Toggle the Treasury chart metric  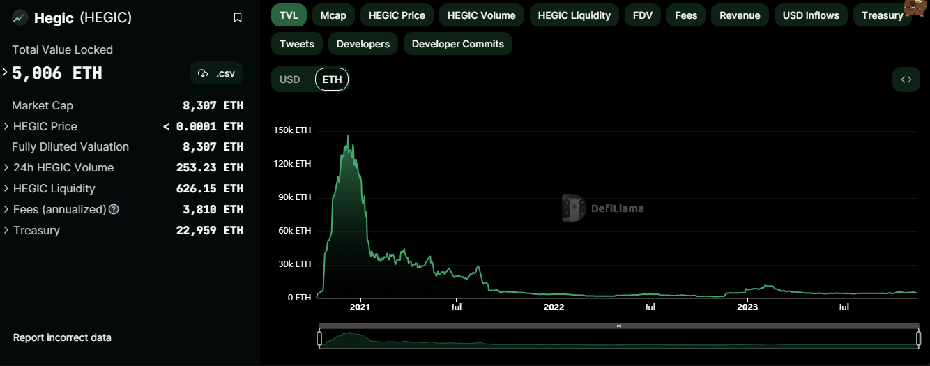pos(882,15)
